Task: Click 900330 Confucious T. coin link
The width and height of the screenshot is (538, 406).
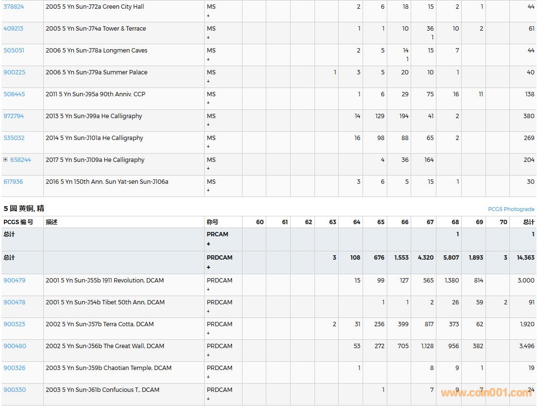Action: (x=15, y=390)
